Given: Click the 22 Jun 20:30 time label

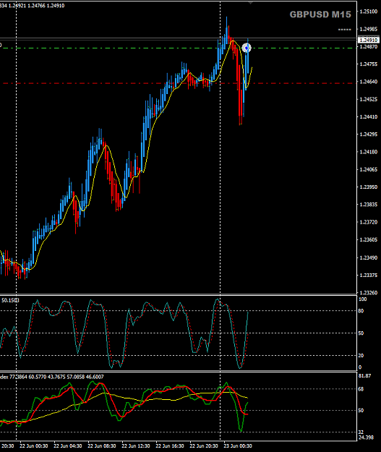Looking at the screenshot, I should (204, 446).
